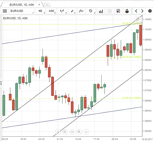Click the 03.05.2017 date label
This screenshot has height=141, width=154.
pos(147,139)
